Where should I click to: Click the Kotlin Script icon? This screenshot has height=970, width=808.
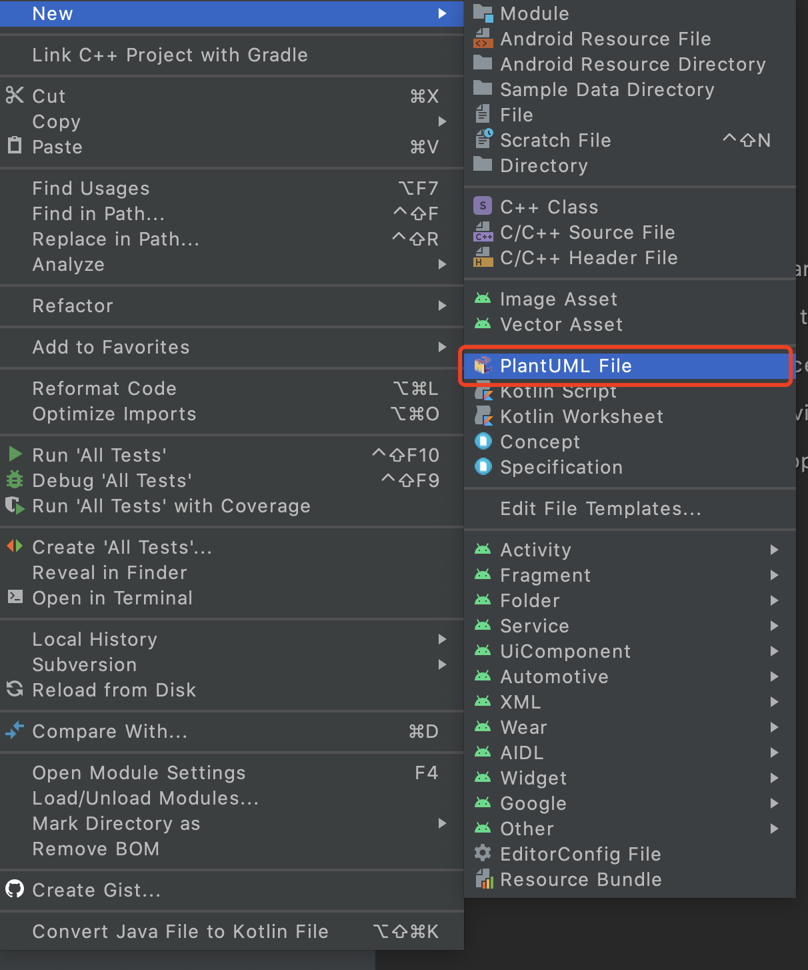(483, 391)
